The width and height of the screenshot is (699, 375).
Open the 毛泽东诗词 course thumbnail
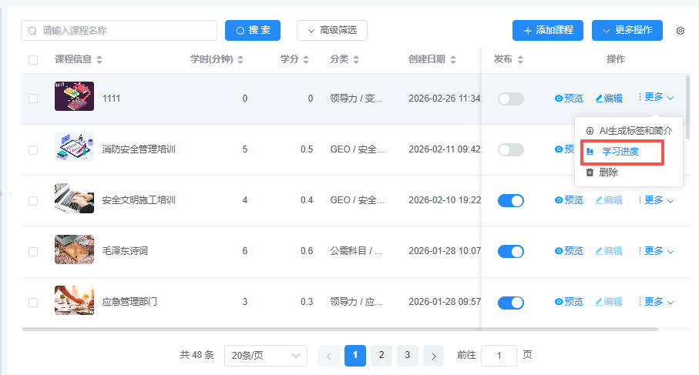[x=74, y=249]
